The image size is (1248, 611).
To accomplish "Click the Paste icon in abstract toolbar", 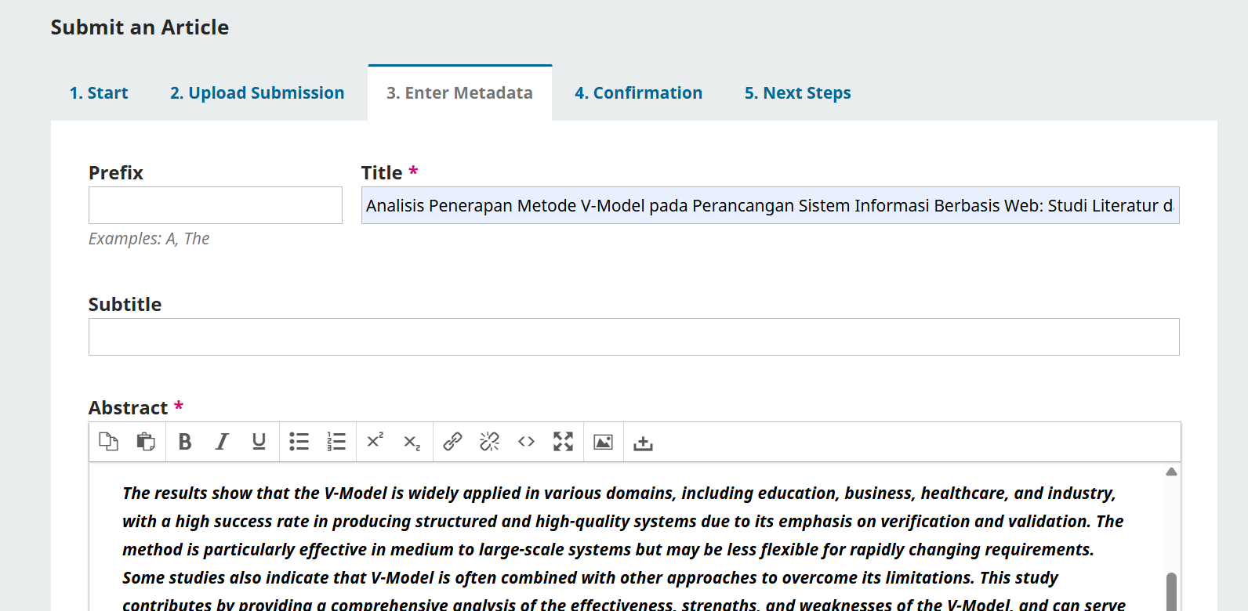I will pyautogui.click(x=146, y=442).
